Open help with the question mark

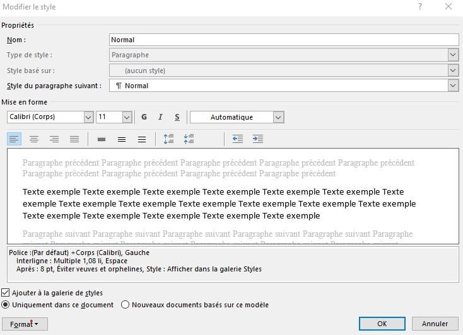420,6
